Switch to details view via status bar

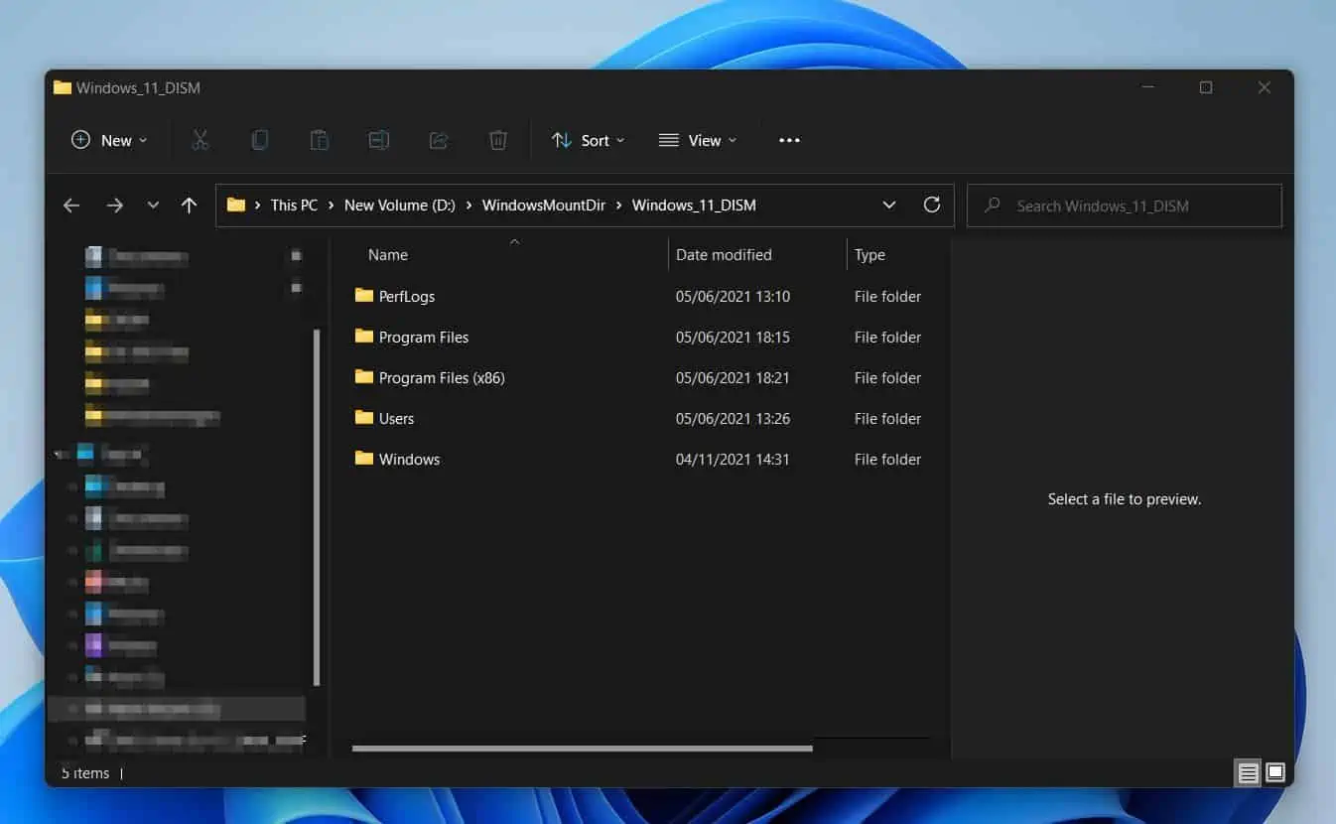(1248, 772)
